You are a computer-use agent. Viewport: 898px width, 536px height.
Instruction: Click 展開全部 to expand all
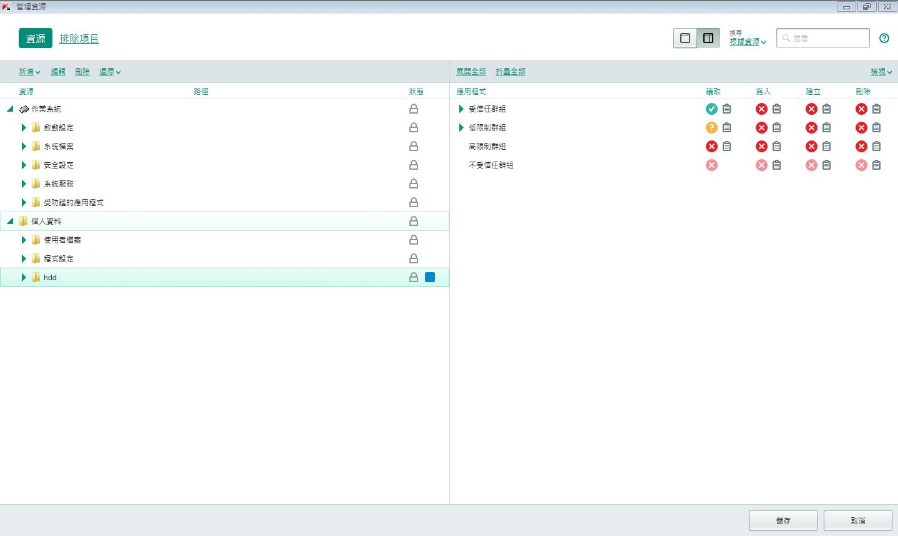click(x=471, y=72)
